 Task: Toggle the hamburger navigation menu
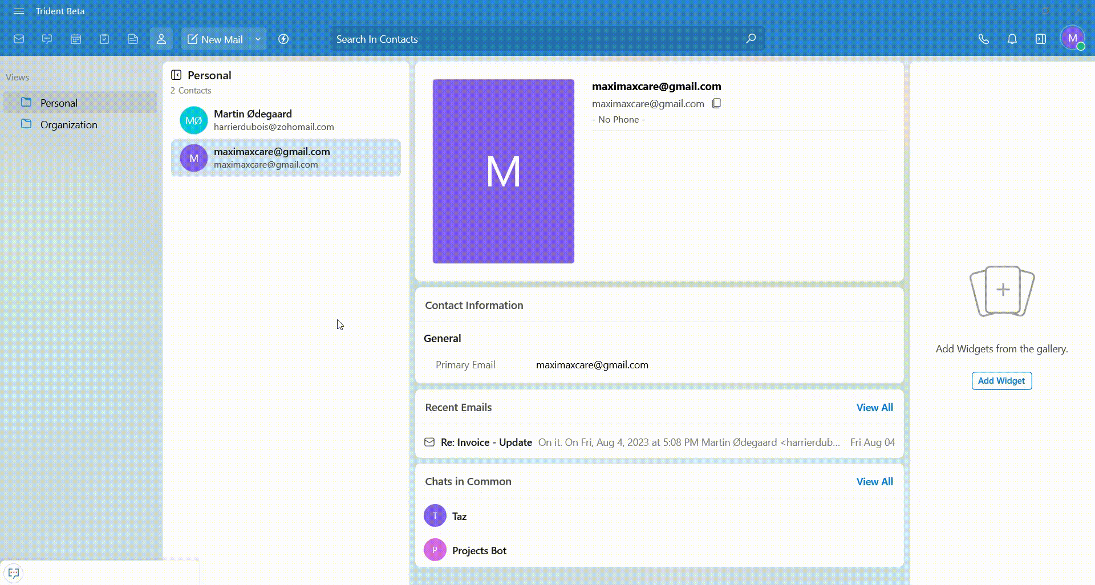click(19, 11)
